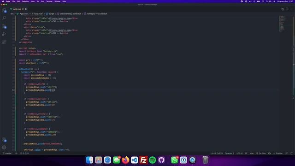
Task: Click the "App.vue" object breadcrumb
Action: 37,14
